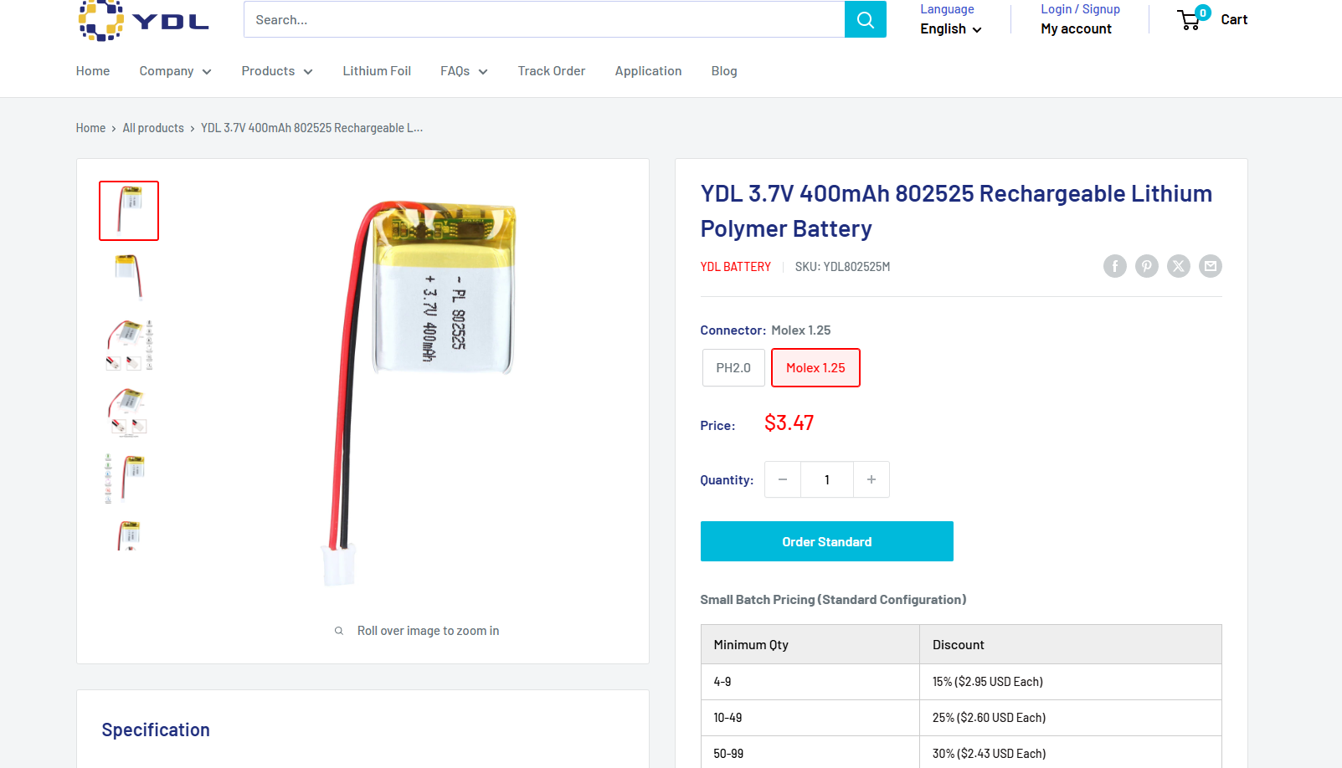Select the sixth product thumbnail
This screenshot has width=1342, height=768.
pyautogui.click(x=129, y=535)
